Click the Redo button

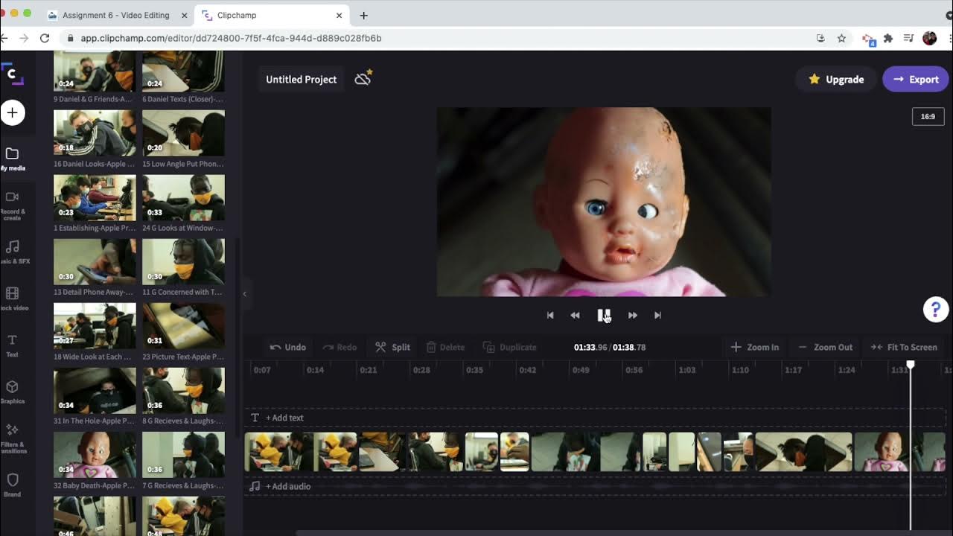pyautogui.click(x=340, y=347)
